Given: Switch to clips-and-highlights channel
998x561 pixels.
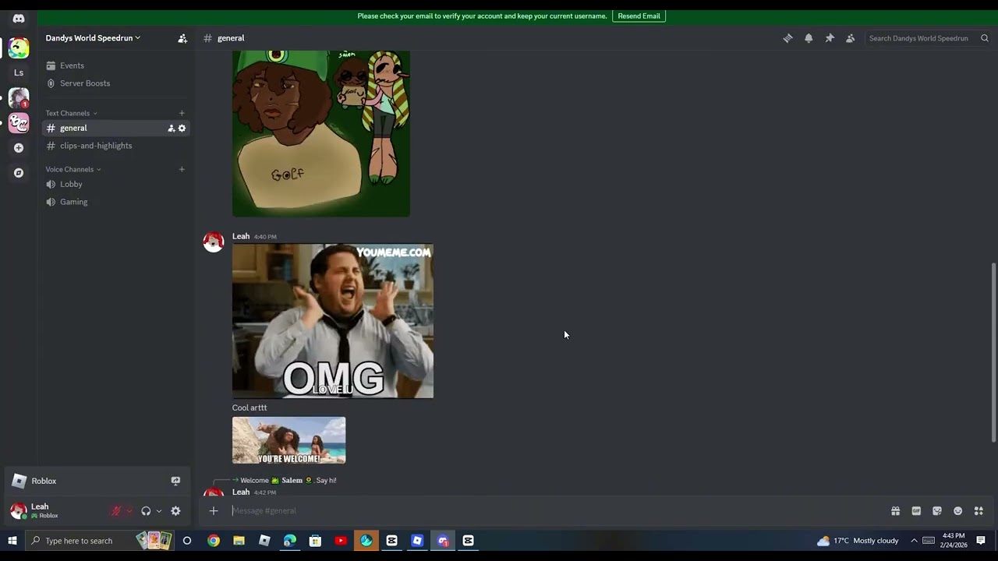Looking at the screenshot, I should (115, 146).
